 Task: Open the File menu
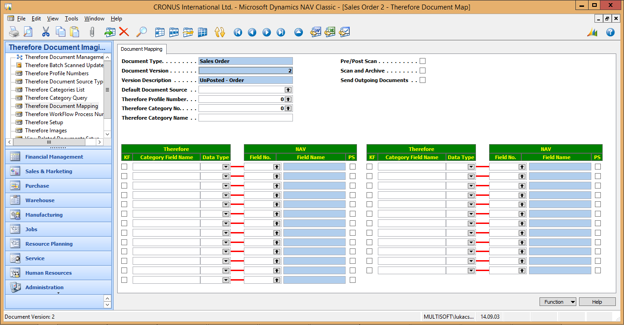21,19
